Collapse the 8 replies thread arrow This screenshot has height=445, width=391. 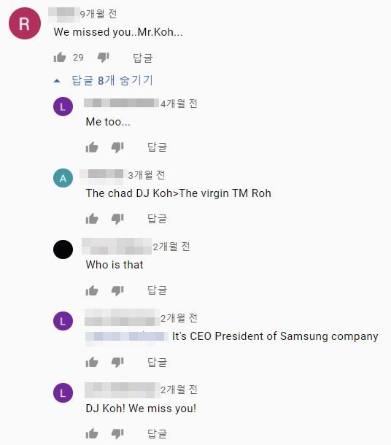(57, 81)
